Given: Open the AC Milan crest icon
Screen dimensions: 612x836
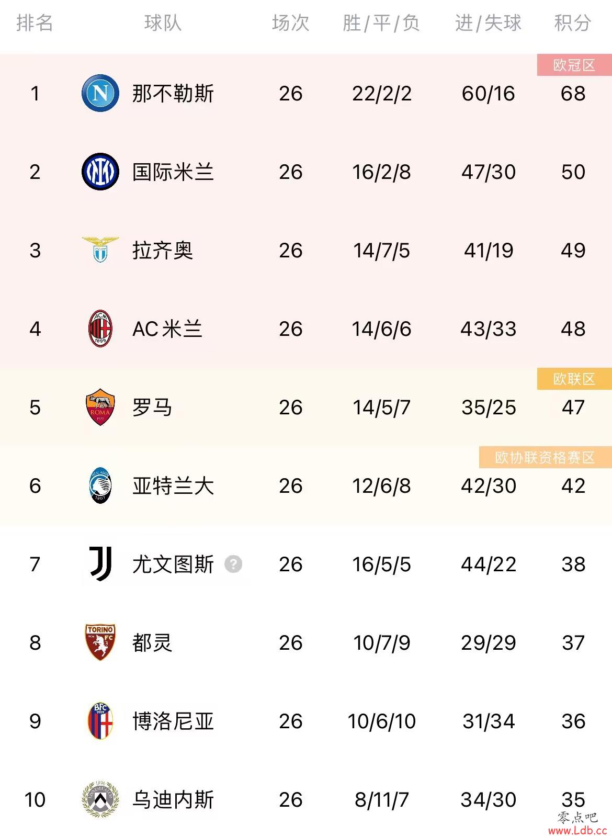Looking at the screenshot, I should click(x=100, y=329).
